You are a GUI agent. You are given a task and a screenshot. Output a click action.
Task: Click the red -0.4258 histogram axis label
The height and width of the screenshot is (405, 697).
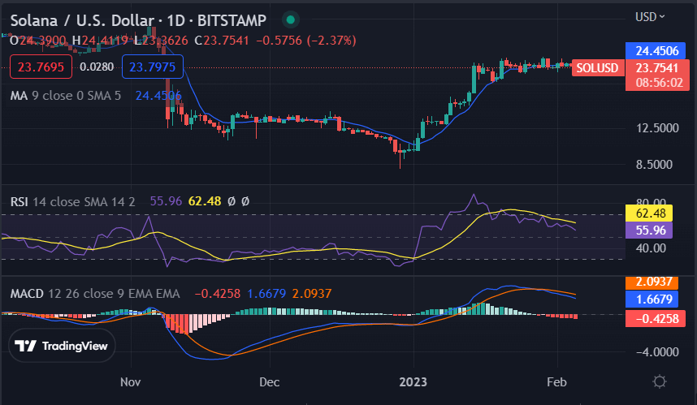651,317
